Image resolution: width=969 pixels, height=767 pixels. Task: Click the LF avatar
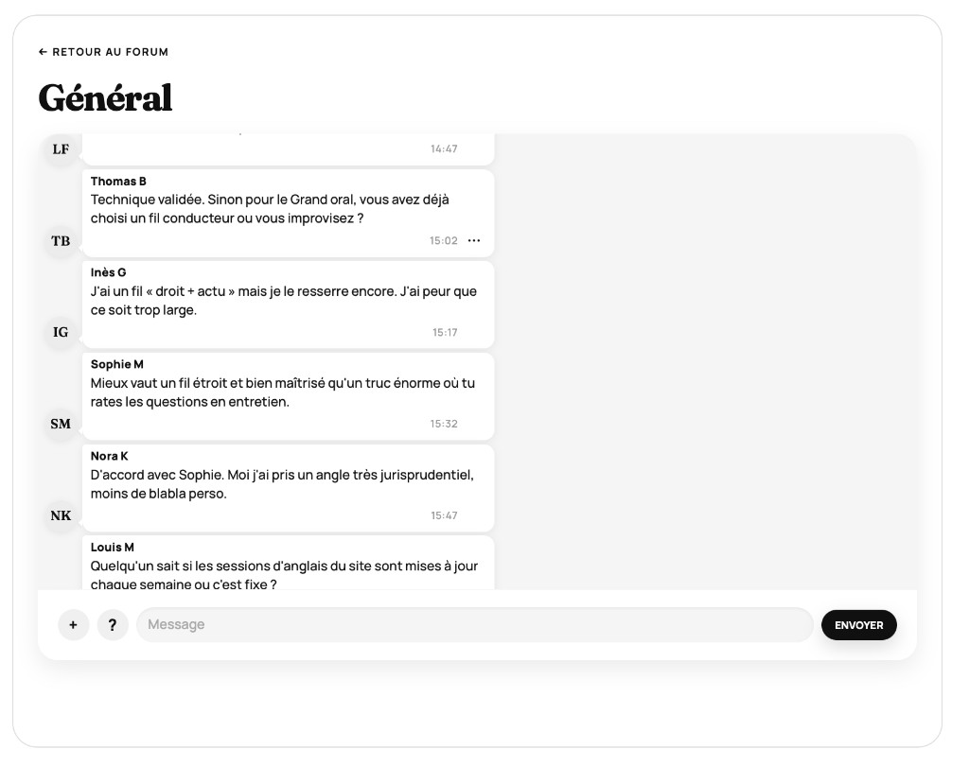coord(61,148)
